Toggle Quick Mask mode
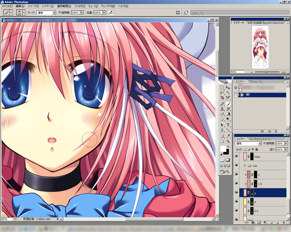Image resolution: width=291 pixels, height=232 pixels. 228,160
